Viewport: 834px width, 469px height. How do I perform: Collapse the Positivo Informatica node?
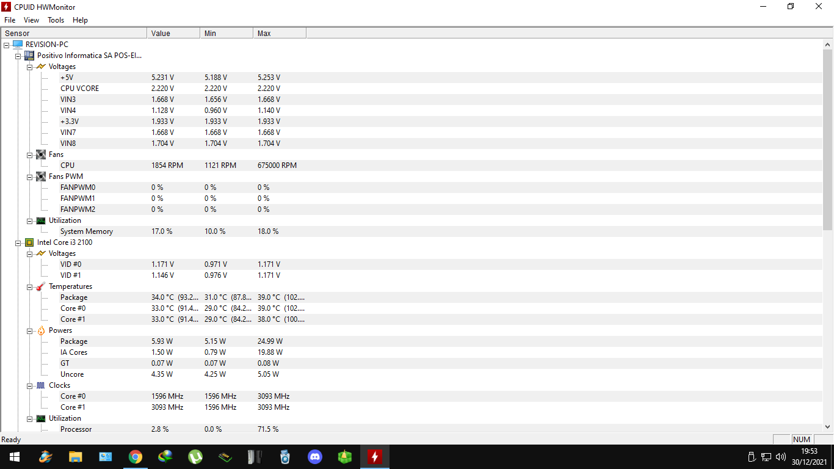18,56
